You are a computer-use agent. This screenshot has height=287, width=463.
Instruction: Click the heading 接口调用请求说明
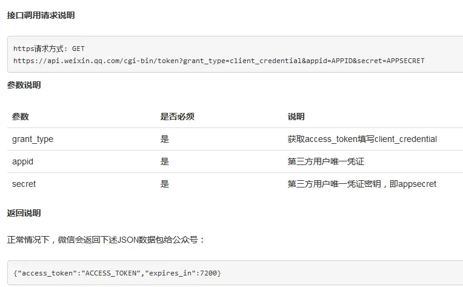(x=41, y=15)
